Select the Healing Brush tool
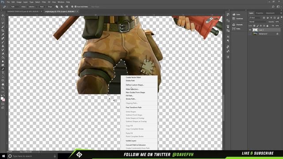283x159 pixels. click(x=3, y=38)
